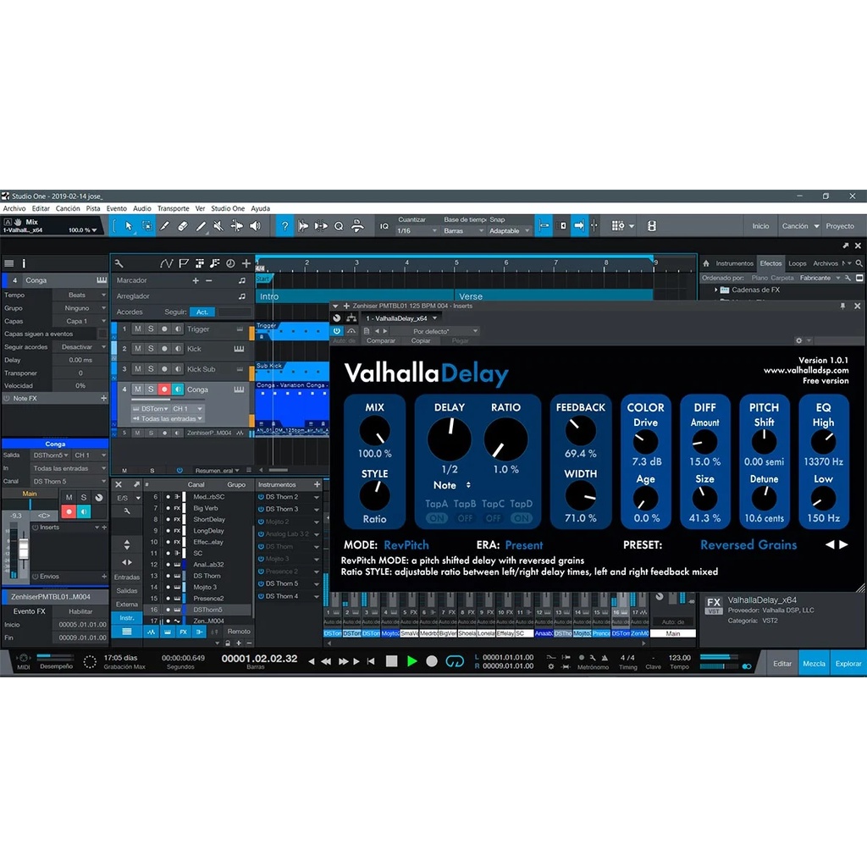The image size is (867, 867).
Task: Open the Cuantizar 1/16 dropdown
Action: (x=417, y=230)
